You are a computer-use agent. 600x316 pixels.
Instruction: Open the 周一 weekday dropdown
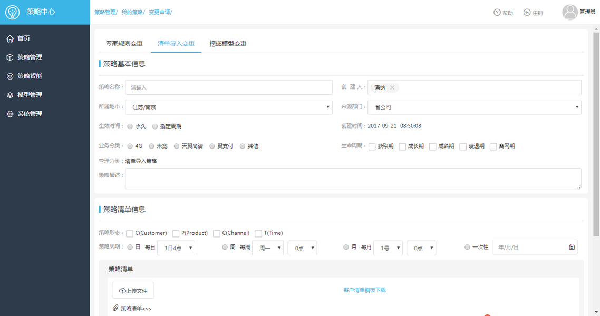[x=268, y=248]
